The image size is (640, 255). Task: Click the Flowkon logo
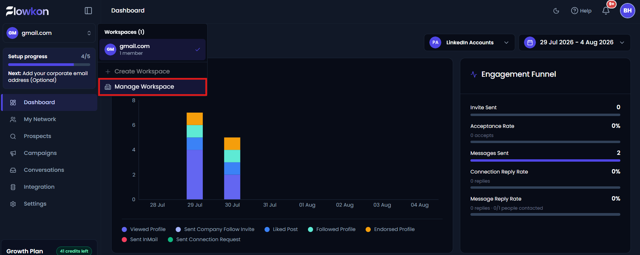[x=27, y=11]
